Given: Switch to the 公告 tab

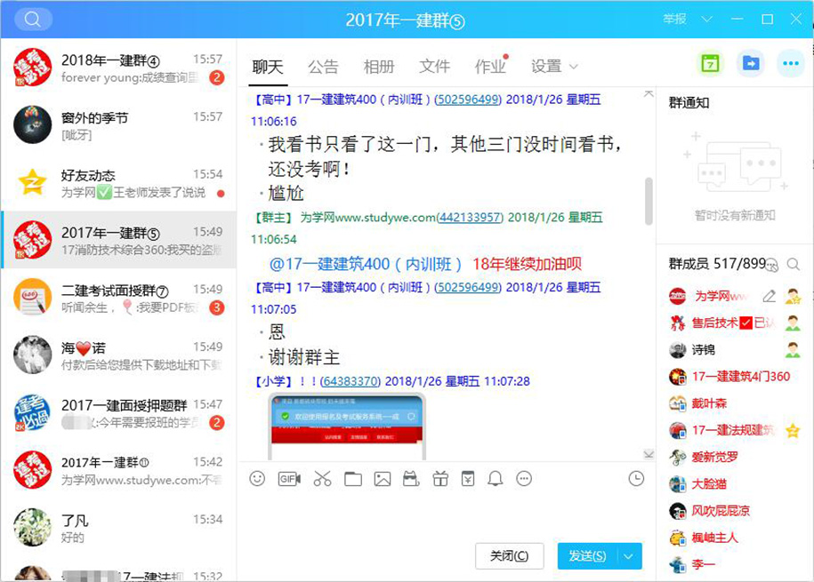Looking at the screenshot, I should (323, 67).
